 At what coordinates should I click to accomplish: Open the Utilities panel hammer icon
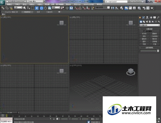pos(158,17)
